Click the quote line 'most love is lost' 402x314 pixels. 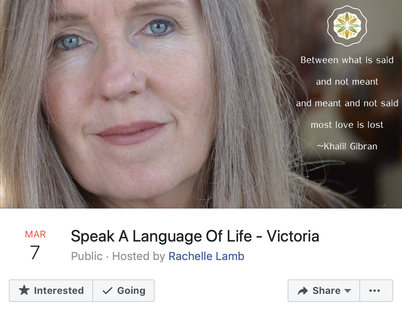(347, 124)
